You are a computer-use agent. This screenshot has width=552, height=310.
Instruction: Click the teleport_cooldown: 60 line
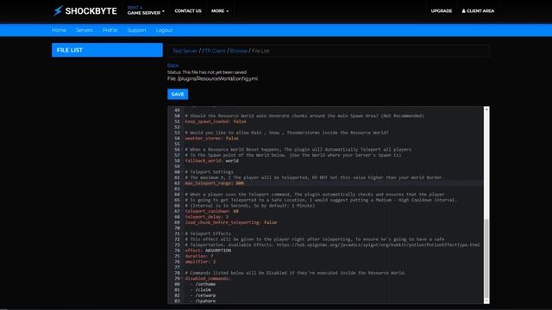[211, 211]
